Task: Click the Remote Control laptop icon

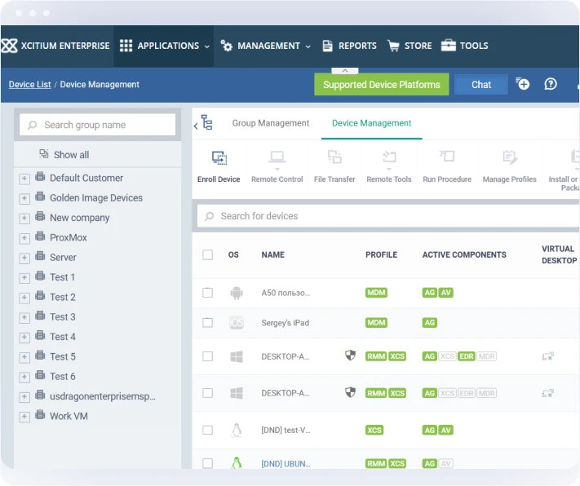Action: 277,157
